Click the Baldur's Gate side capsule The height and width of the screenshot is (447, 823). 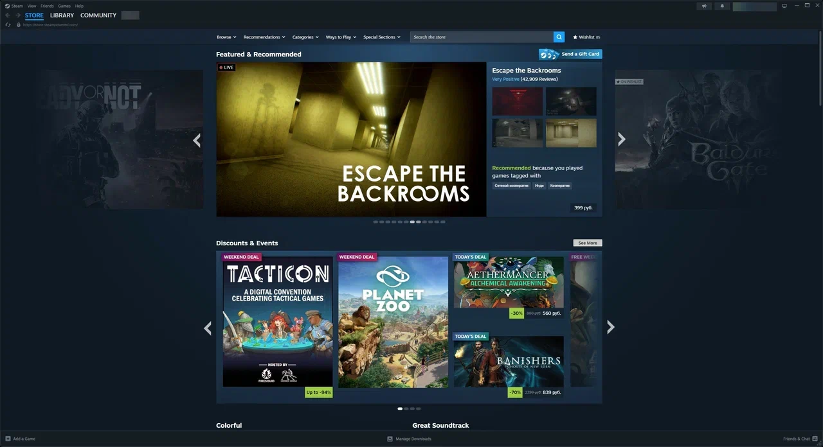click(x=699, y=139)
